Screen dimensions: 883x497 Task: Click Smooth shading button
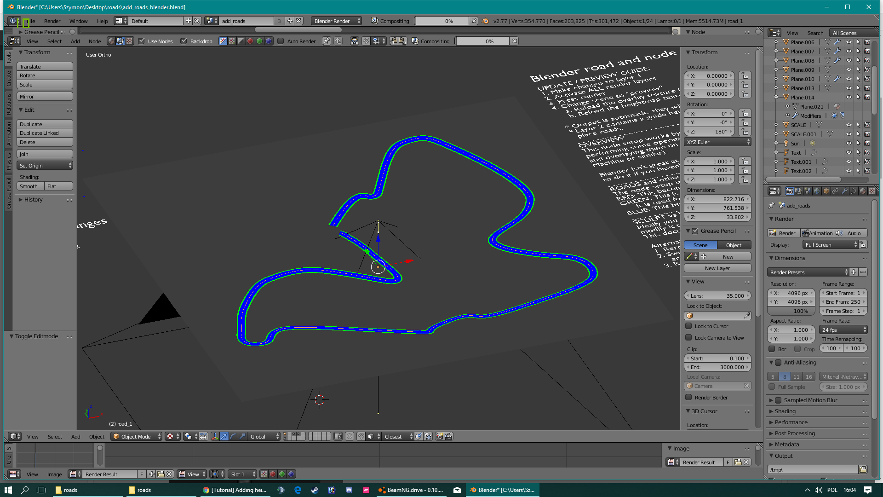click(x=30, y=186)
